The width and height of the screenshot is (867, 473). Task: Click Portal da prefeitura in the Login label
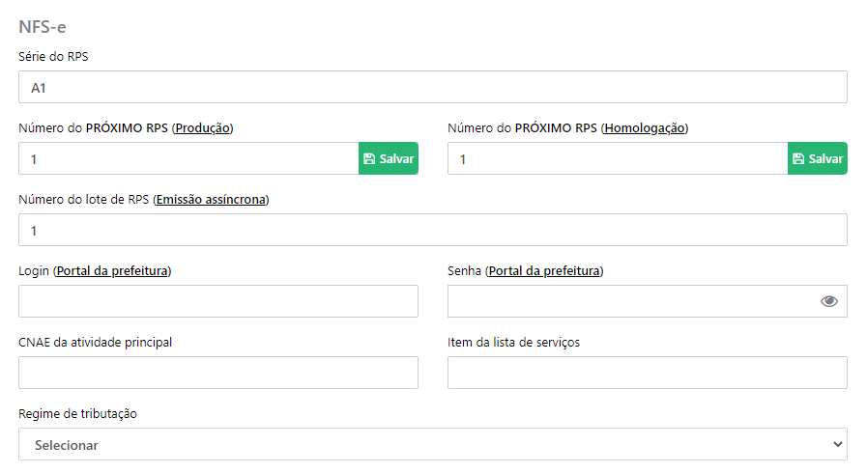(112, 271)
